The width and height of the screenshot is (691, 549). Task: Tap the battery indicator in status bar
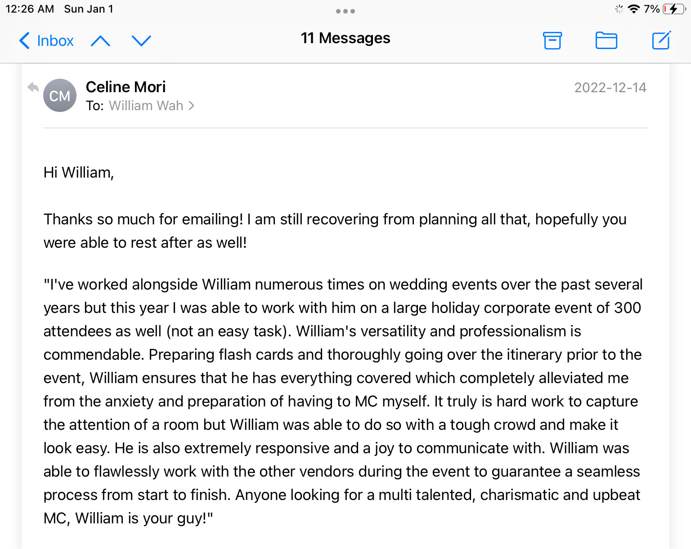(674, 9)
